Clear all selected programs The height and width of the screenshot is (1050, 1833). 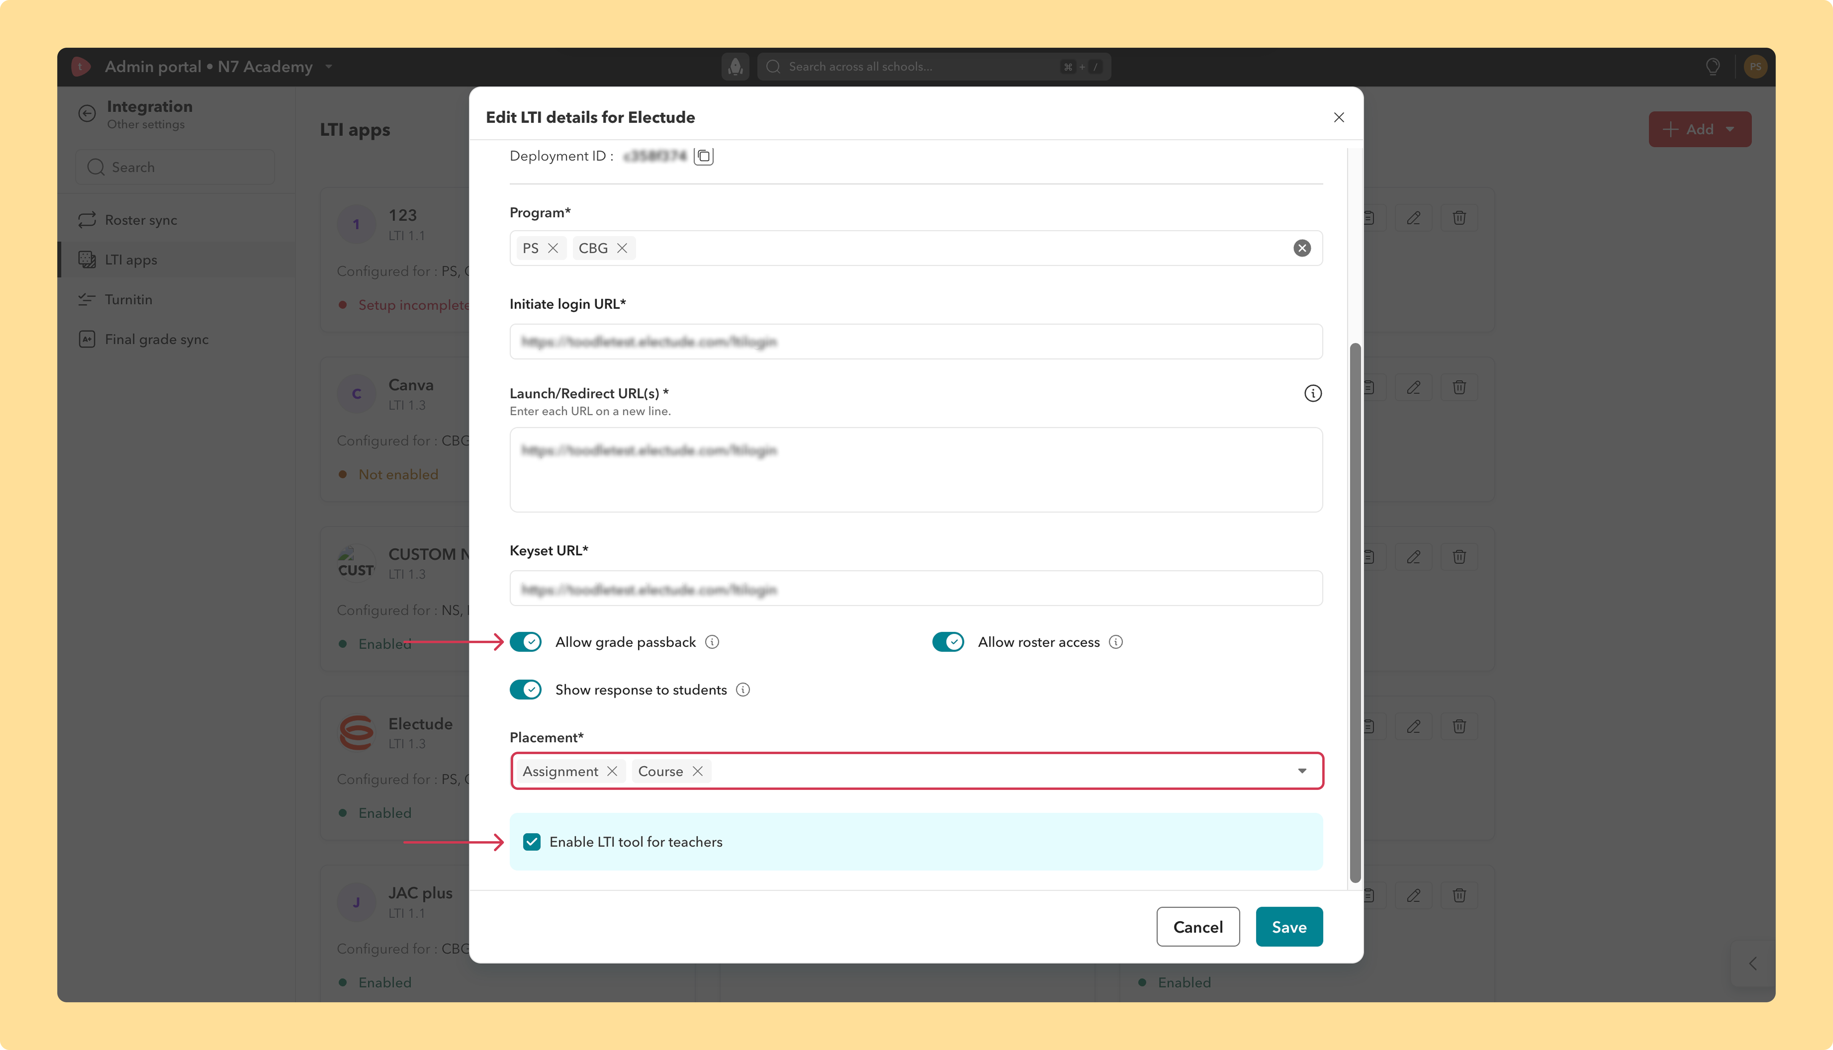1302,248
